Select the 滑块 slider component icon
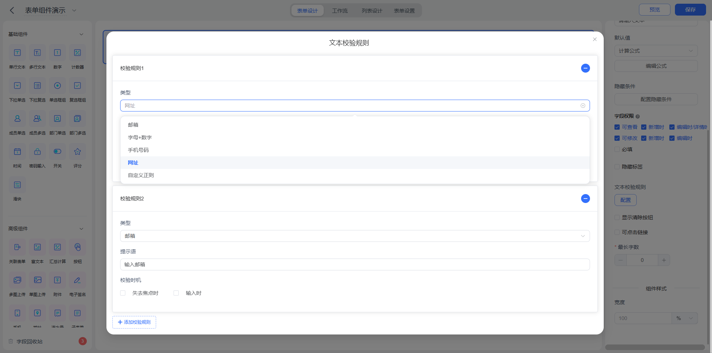 (x=17, y=184)
